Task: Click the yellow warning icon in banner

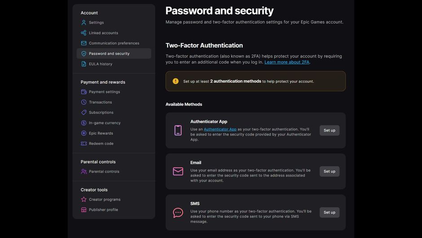Action: [176, 81]
